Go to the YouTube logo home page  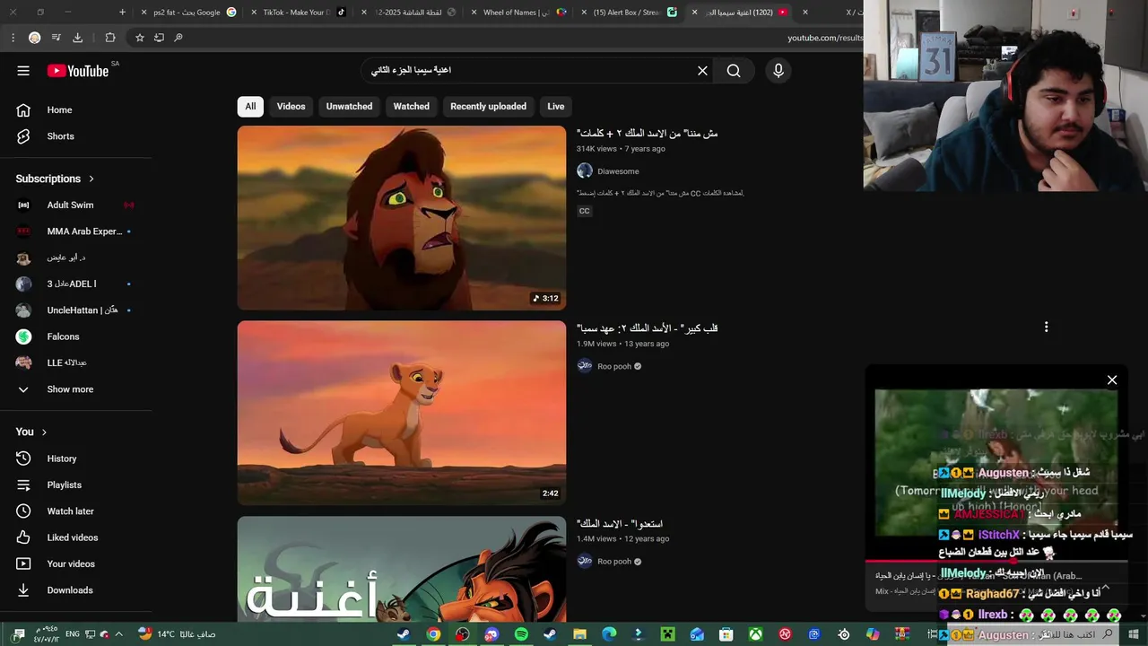(78, 71)
